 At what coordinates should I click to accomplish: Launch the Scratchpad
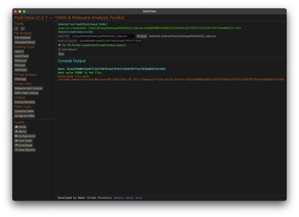point(23,145)
